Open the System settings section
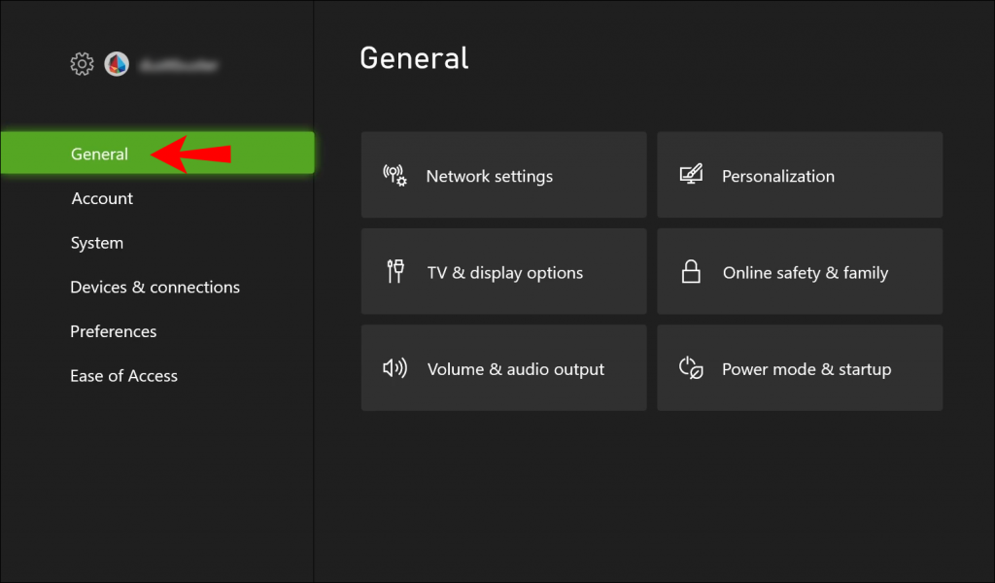 (x=96, y=243)
